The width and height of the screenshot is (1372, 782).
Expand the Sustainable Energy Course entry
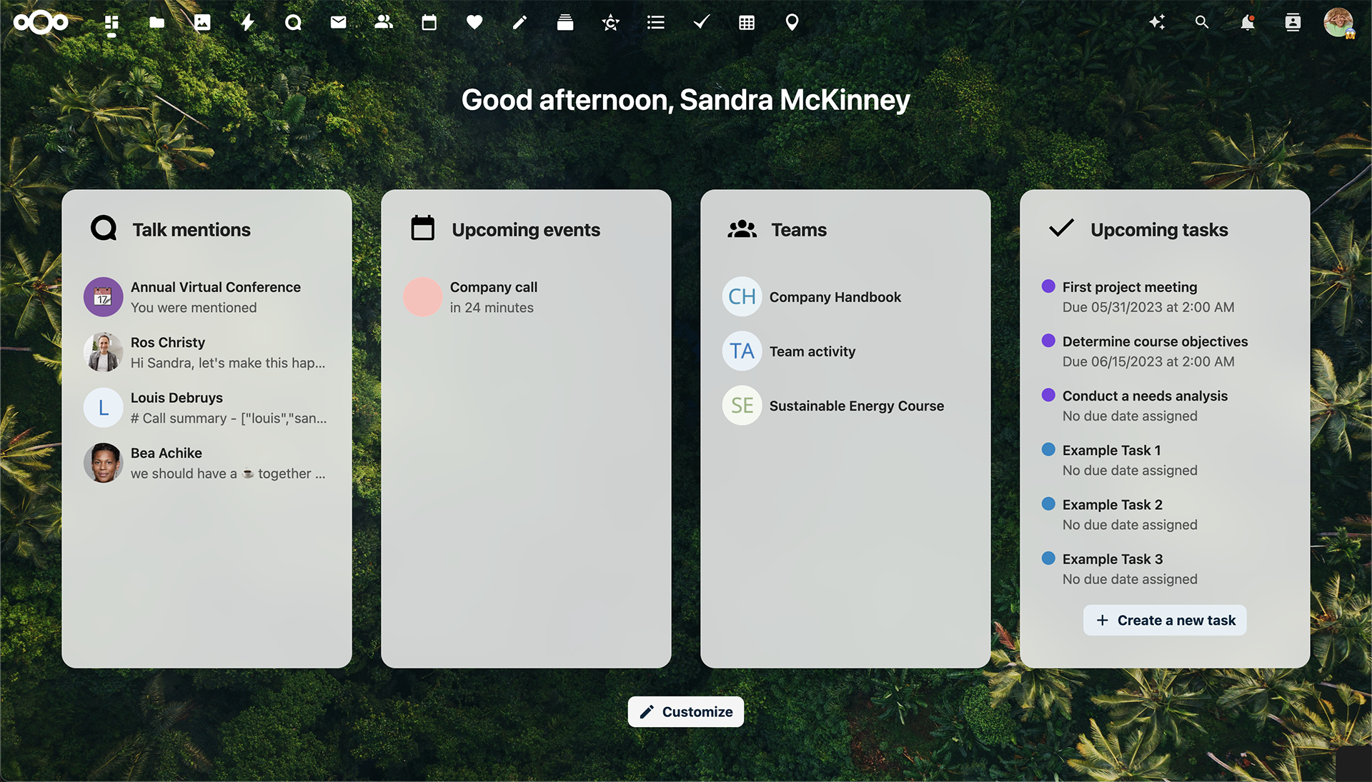(x=857, y=405)
